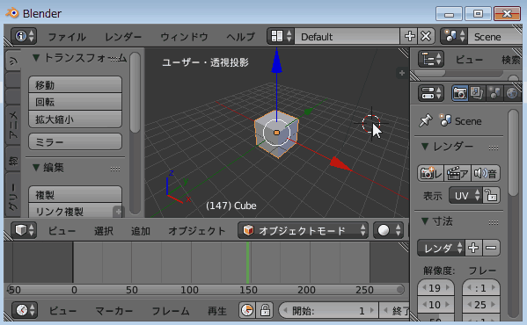Toggle the display lock interface icon
The width and height of the screenshot is (527, 325).
tap(492, 195)
